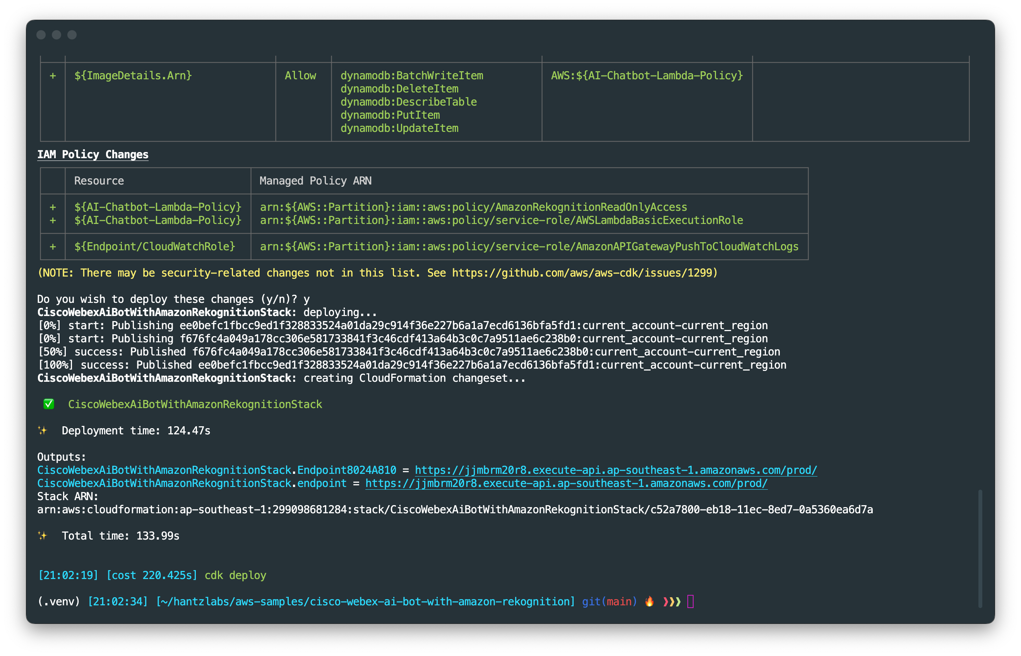Click the IAM Policy Changes heading
This screenshot has width=1021, height=656.
[x=93, y=154]
